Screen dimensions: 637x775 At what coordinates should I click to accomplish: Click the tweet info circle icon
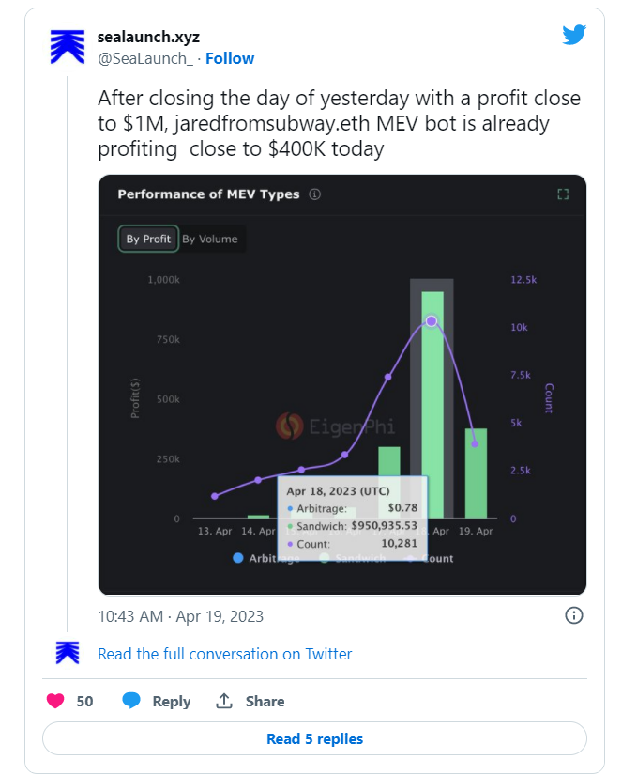pyautogui.click(x=574, y=615)
